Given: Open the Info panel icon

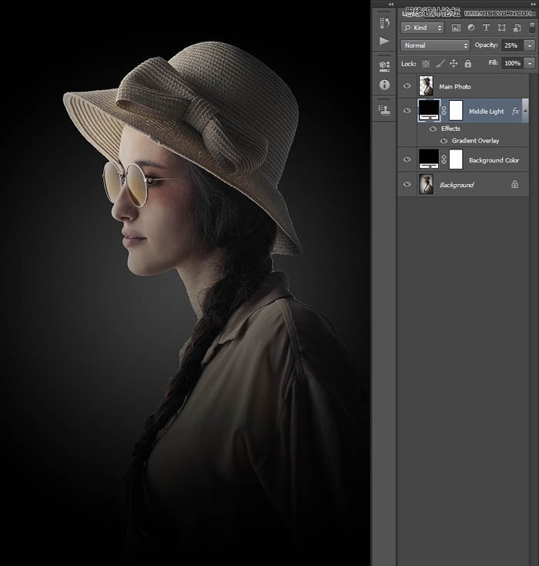Looking at the screenshot, I should click(x=384, y=85).
